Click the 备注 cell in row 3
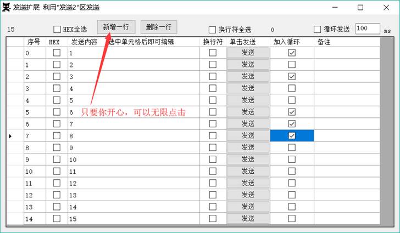400x233 pixels. (346, 88)
